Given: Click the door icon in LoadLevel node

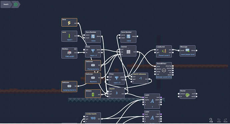Looking at the screenshot, I should [x=164, y=51].
